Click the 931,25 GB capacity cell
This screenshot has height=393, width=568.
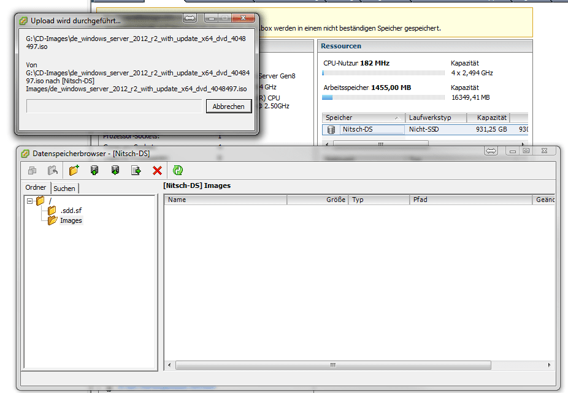(491, 129)
